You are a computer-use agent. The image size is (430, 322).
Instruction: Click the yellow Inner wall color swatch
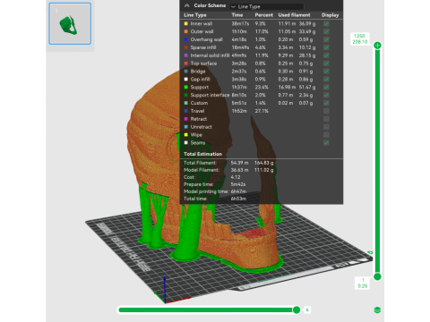pyautogui.click(x=186, y=23)
